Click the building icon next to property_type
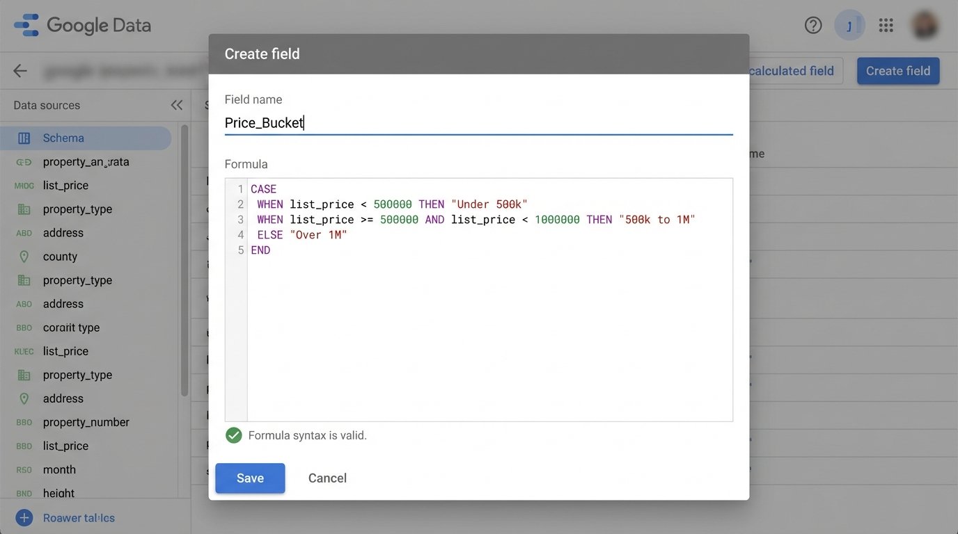This screenshot has height=534, width=958. point(23,209)
